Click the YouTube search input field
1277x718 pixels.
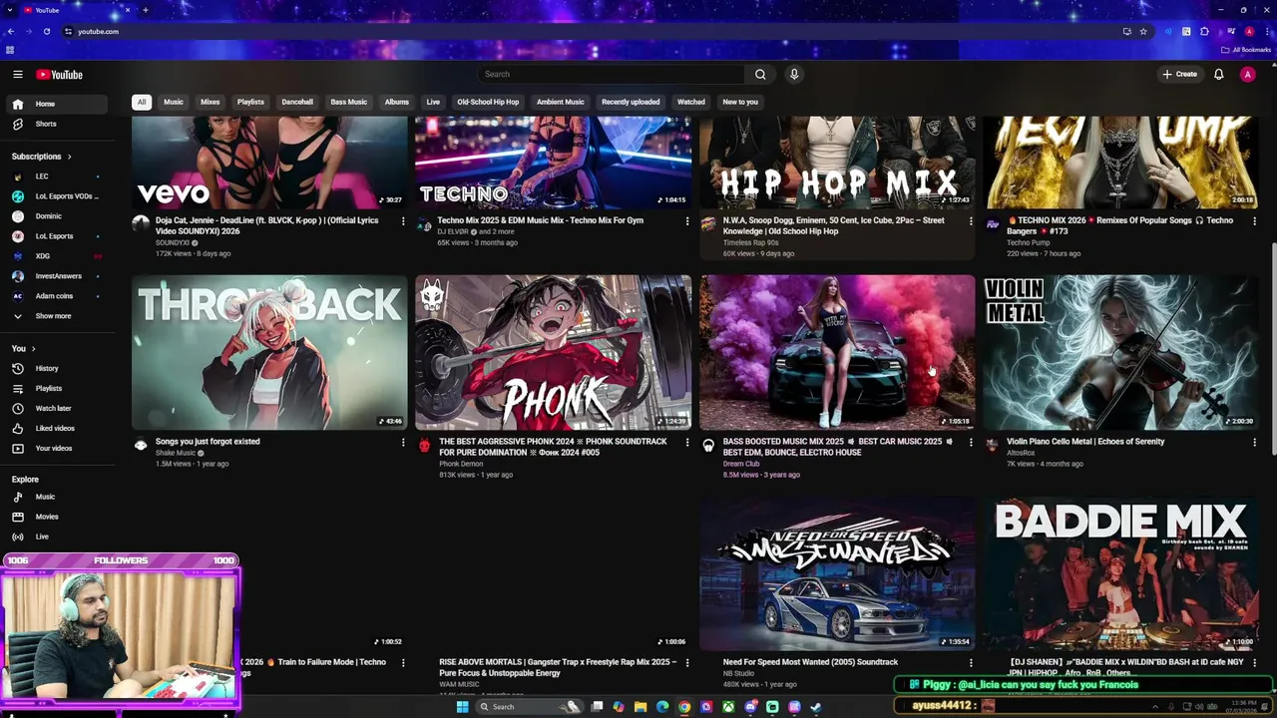click(x=611, y=74)
